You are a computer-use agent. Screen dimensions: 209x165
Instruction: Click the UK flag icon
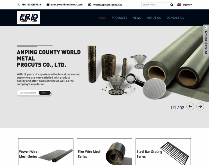(x=179, y=5)
